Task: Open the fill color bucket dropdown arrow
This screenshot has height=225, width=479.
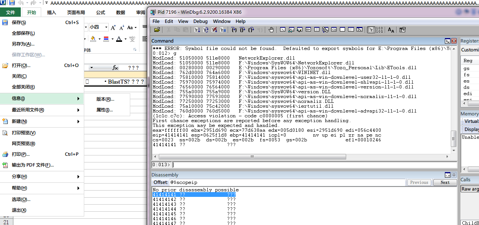Action: (x=100, y=39)
